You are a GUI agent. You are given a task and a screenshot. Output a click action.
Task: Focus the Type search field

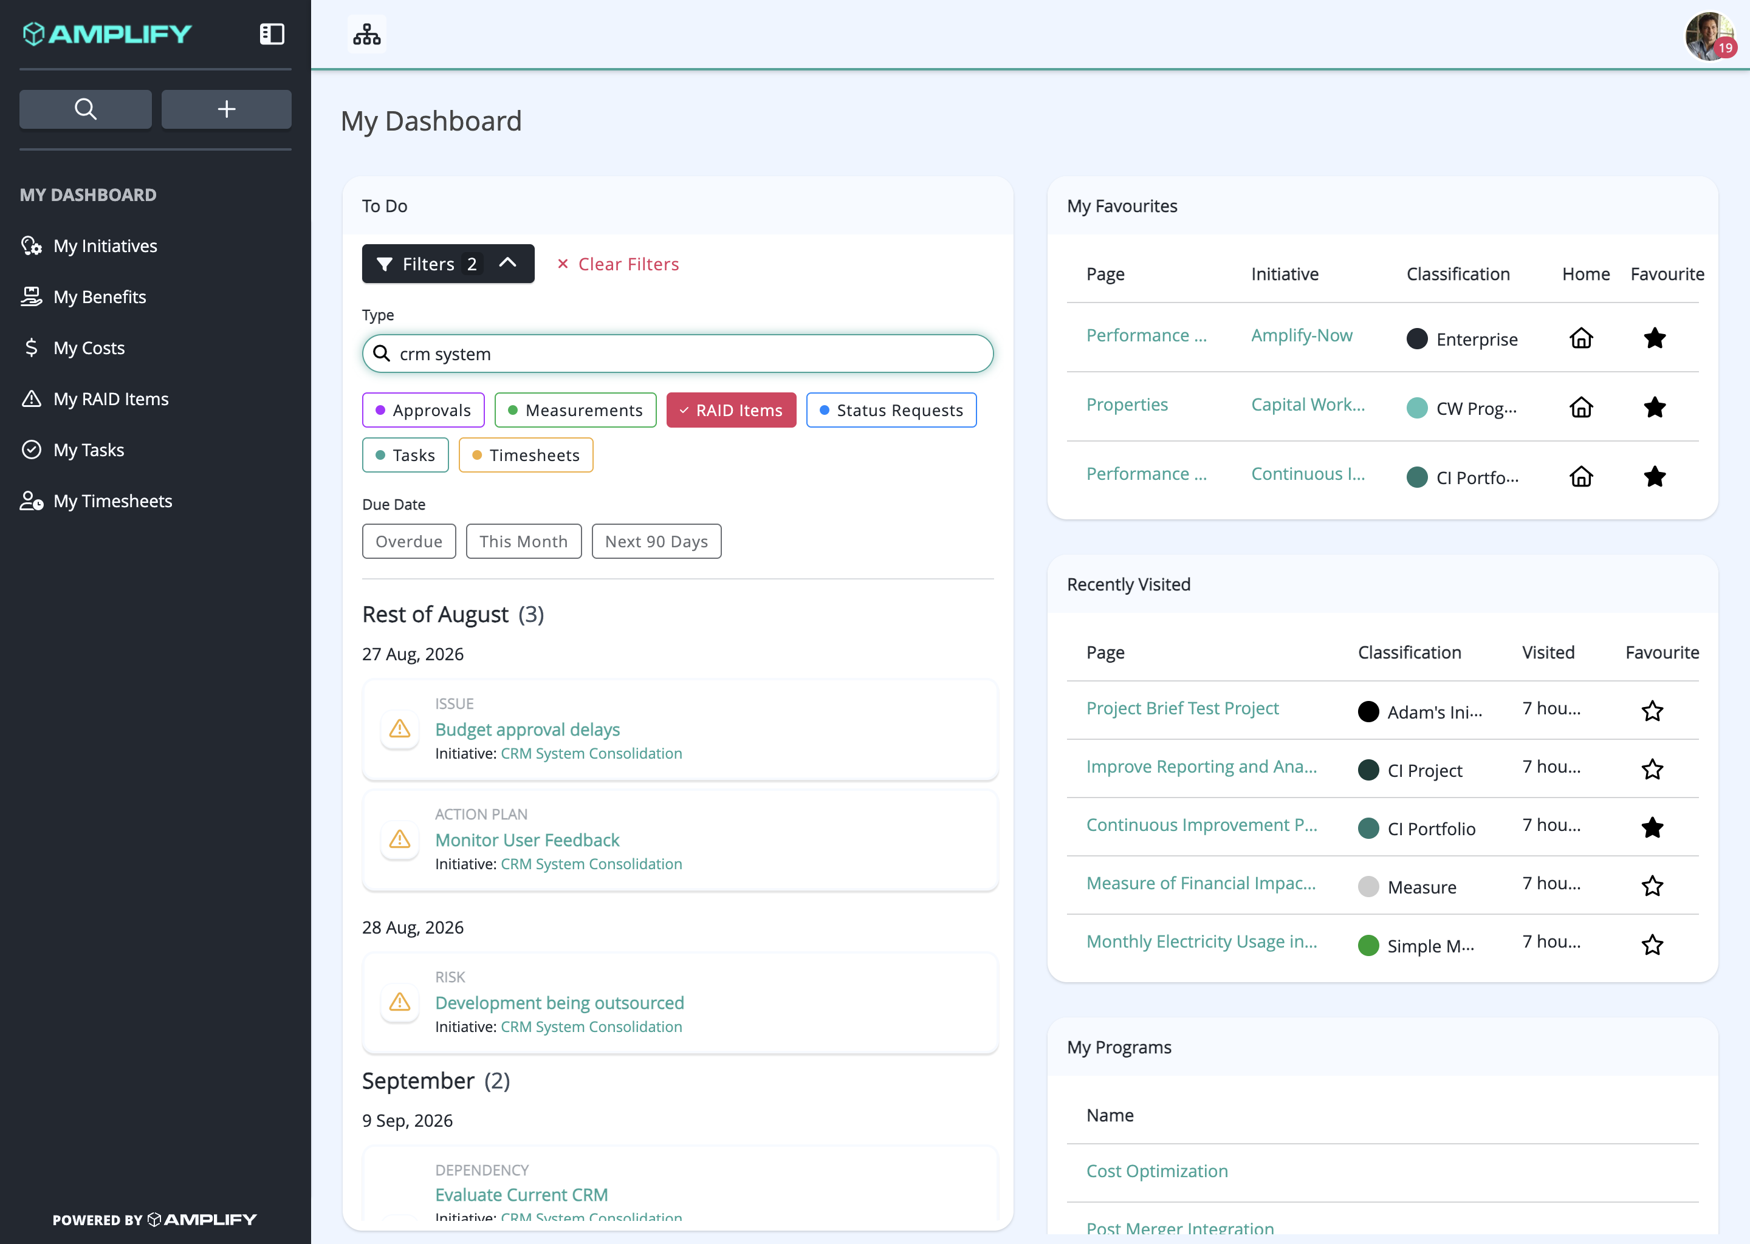coord(678,354)
